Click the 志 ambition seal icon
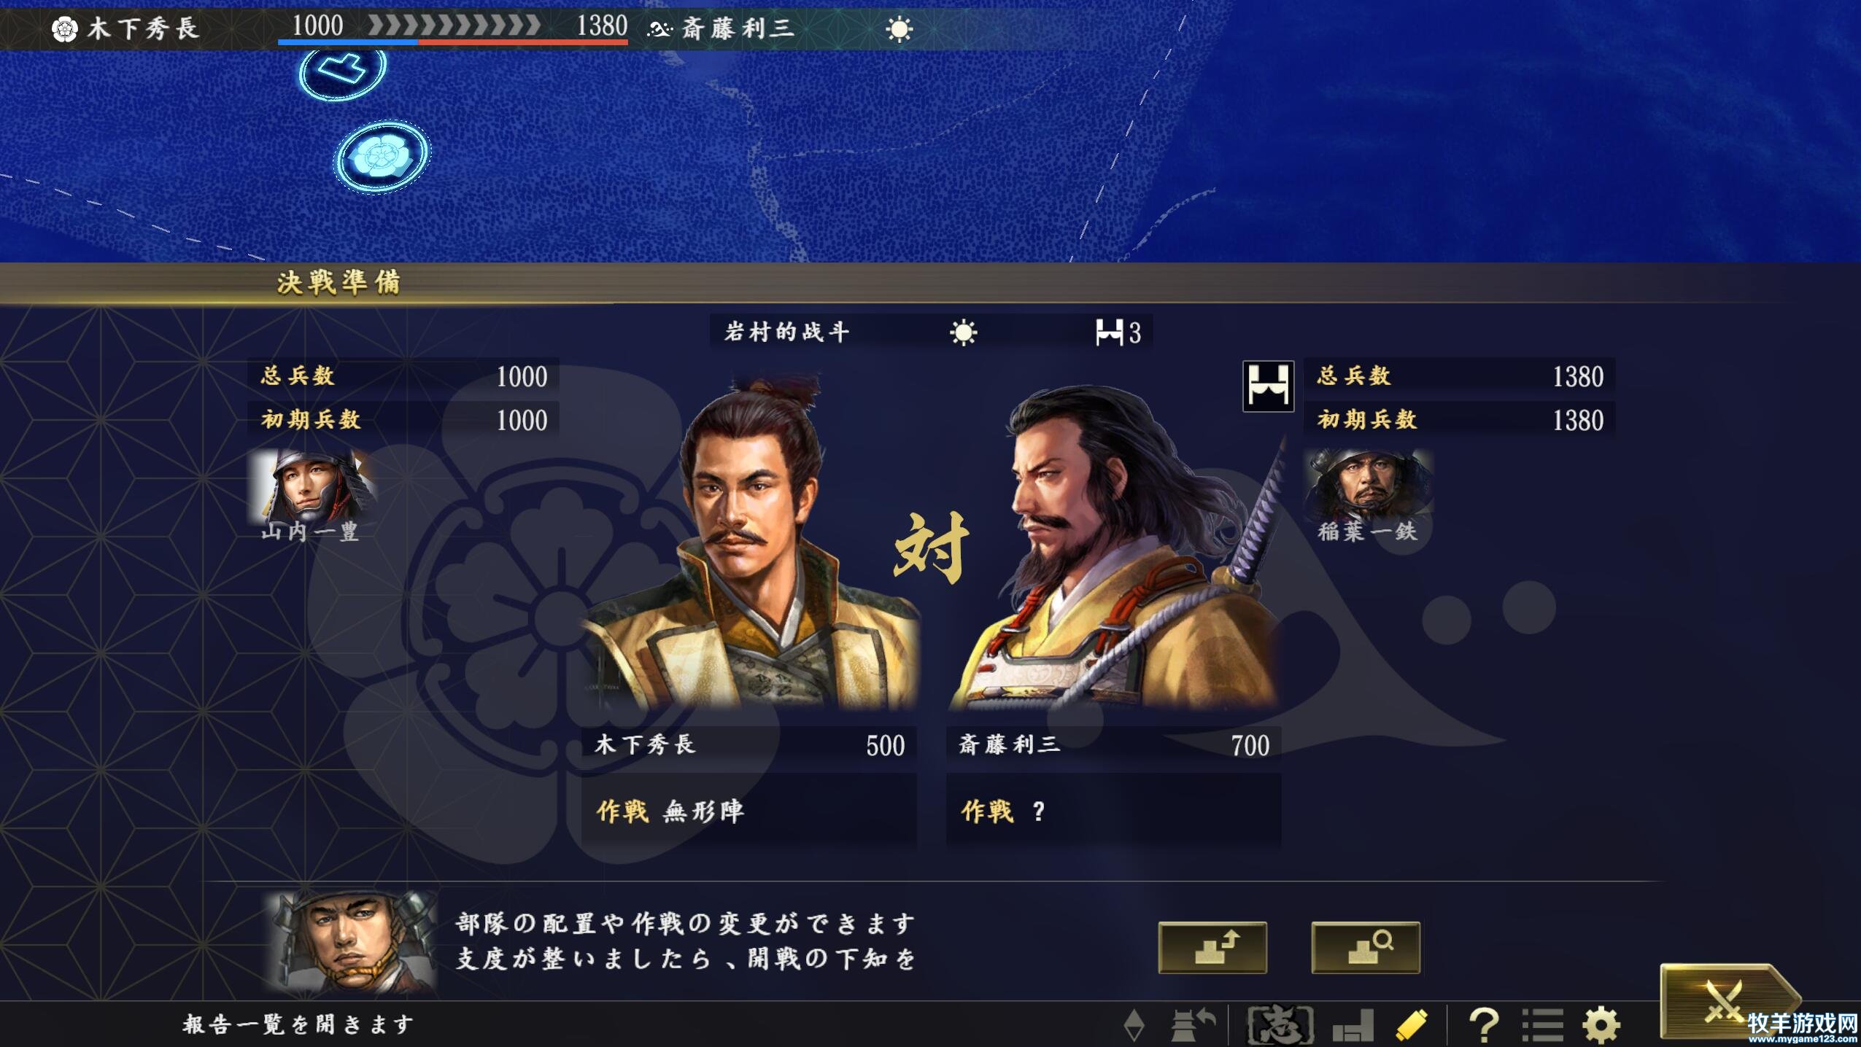 coord(1280,1025)
